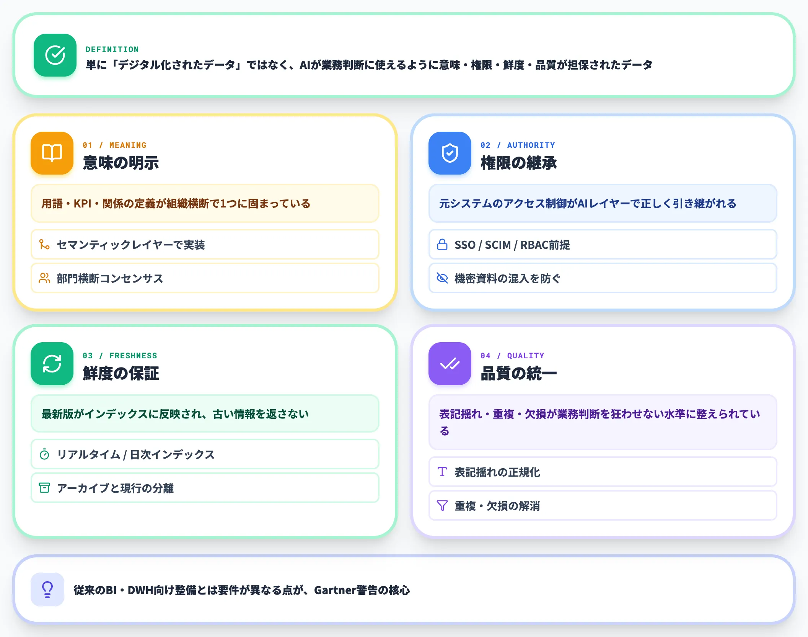This screenshot has width=808, height=637.
Task: Click the funnel icon beside 重複・欠損の解消
Action: [442, 505]
